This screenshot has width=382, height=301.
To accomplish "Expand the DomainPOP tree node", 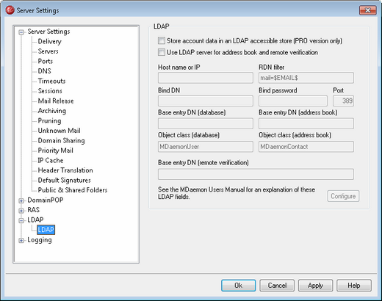I will click(x=21, y=200).
